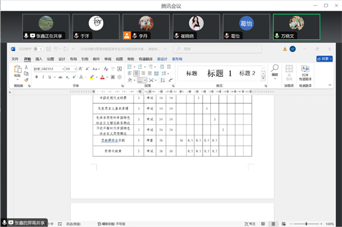
Task: Click the center alignment icon
Action: click(136, 73)
